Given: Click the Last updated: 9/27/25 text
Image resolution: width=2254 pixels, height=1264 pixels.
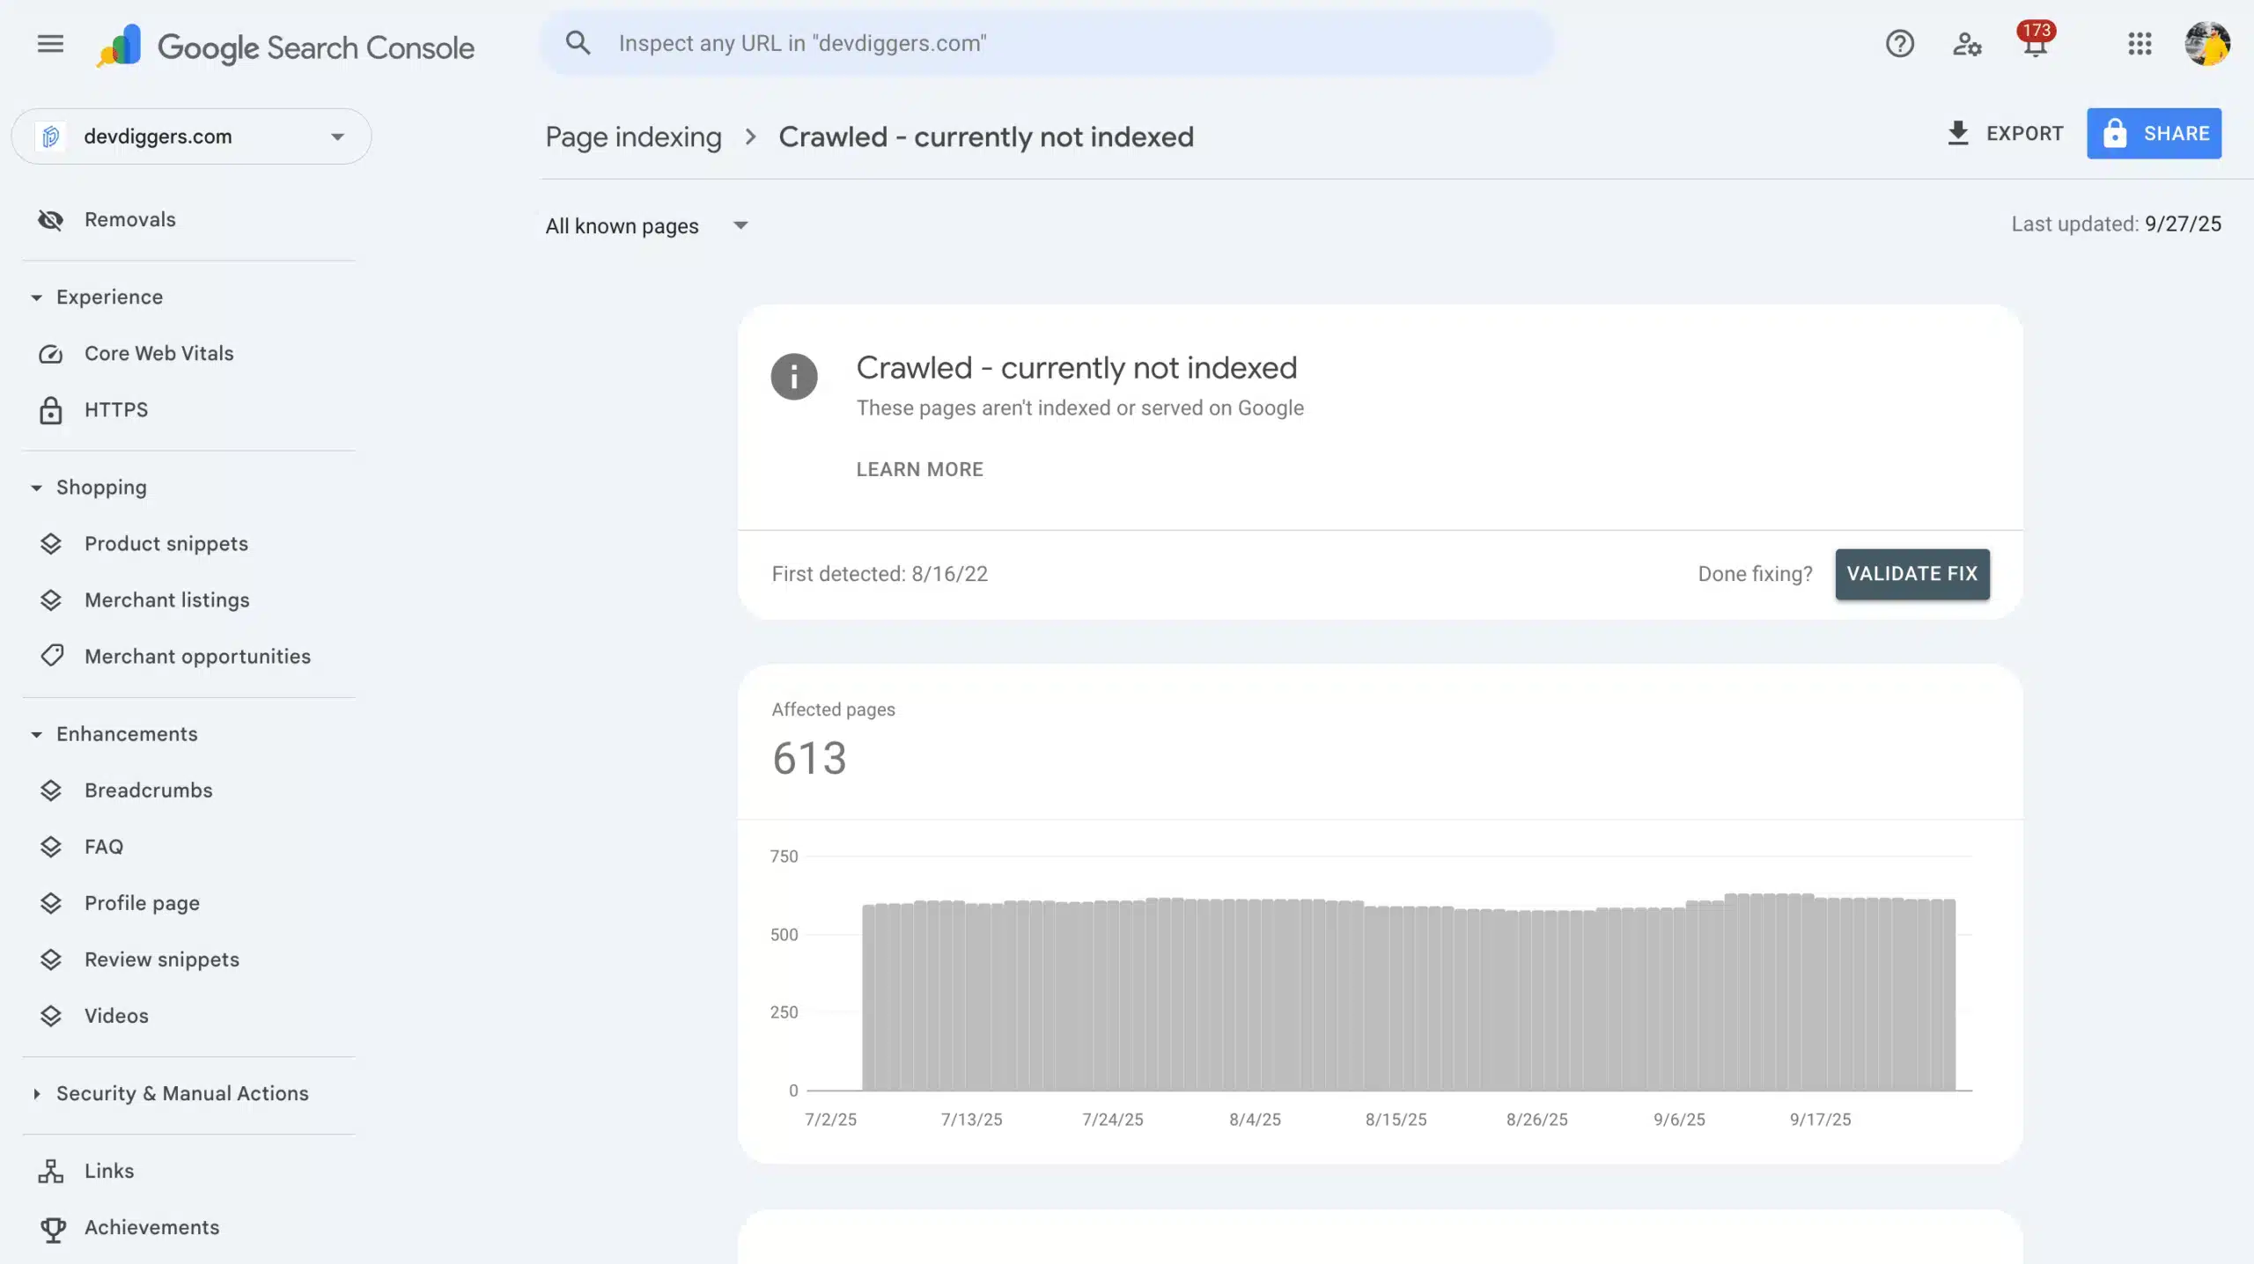Looking at the screenshot, I should click(2116, 224).
